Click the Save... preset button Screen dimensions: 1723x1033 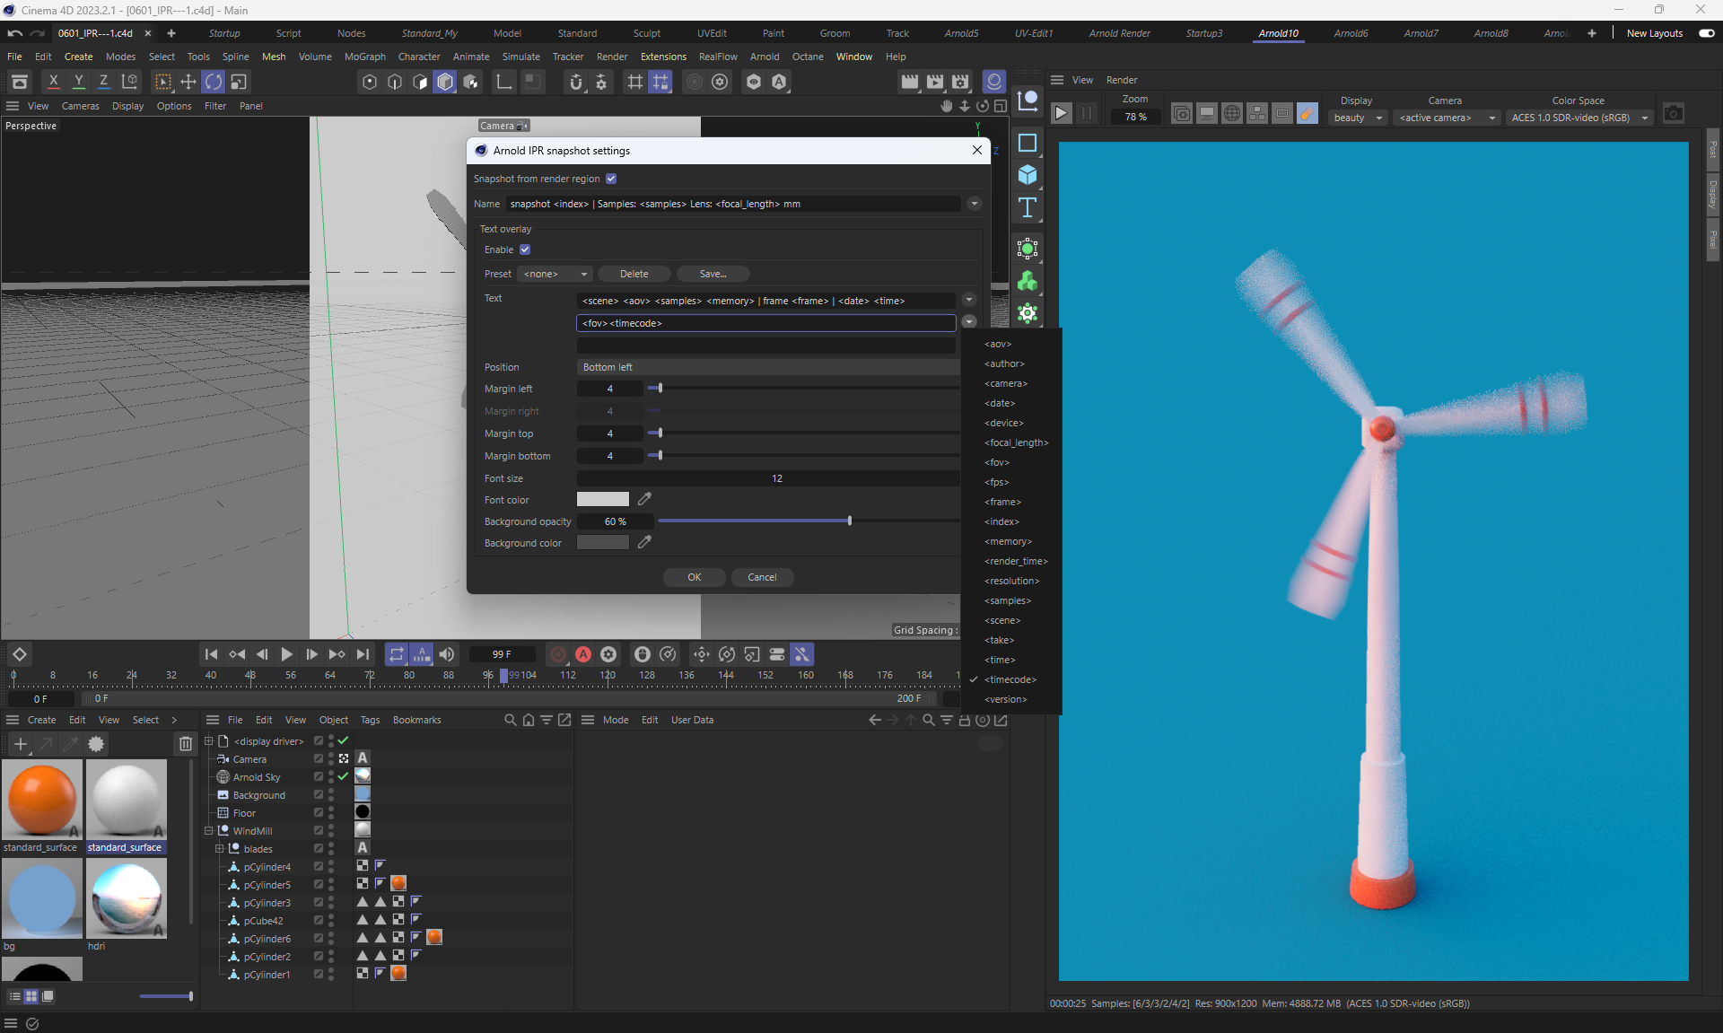coord(713,274)
